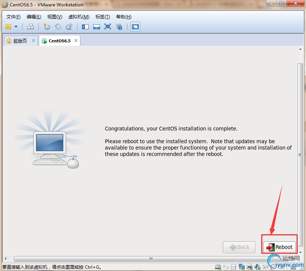Open the snapshot manager icon
Viewport: 306px width, 271px height.
69,27
